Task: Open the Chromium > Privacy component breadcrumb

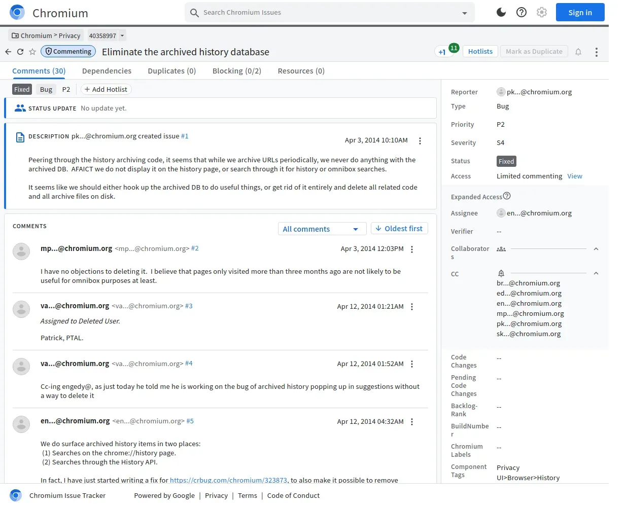Action: [46, 35]
